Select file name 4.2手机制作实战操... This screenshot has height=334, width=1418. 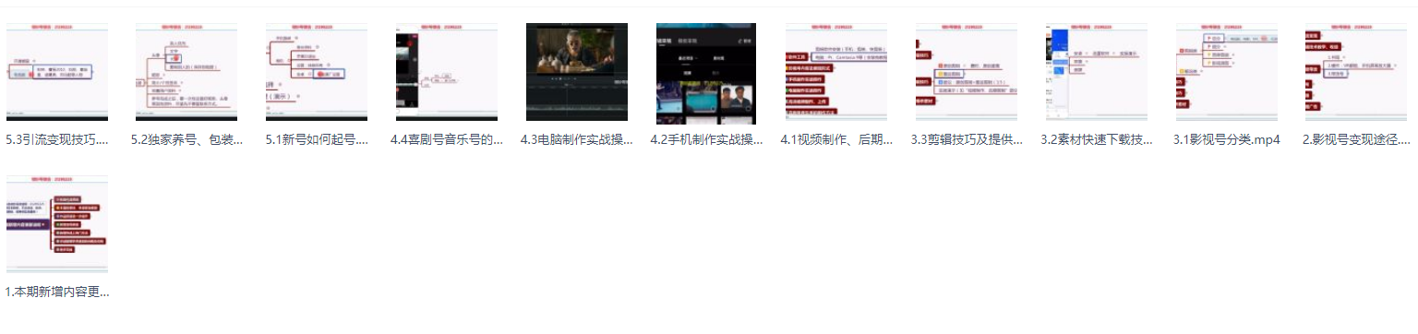(x=706, y=140)
